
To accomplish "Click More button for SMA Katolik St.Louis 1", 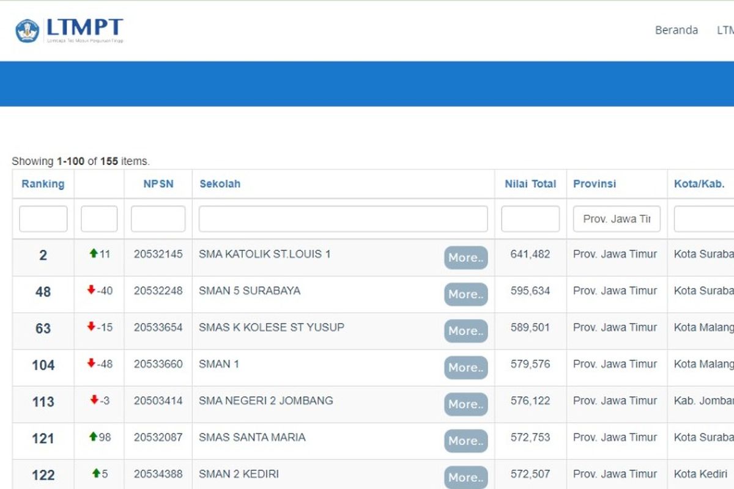I will click(x=465, y=258).
